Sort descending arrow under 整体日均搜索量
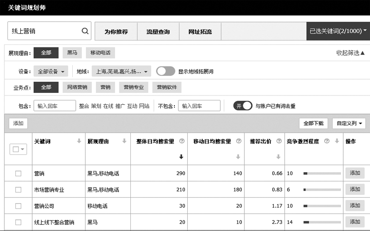 [x=181, y=157]
